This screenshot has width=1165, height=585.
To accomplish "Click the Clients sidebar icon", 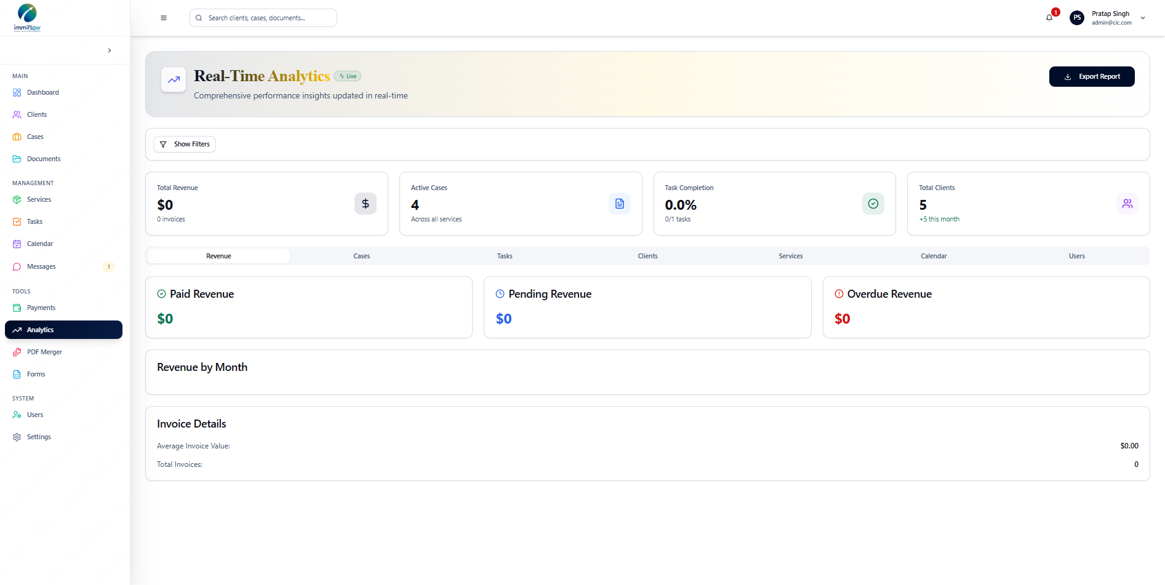I will click(17, 114).
